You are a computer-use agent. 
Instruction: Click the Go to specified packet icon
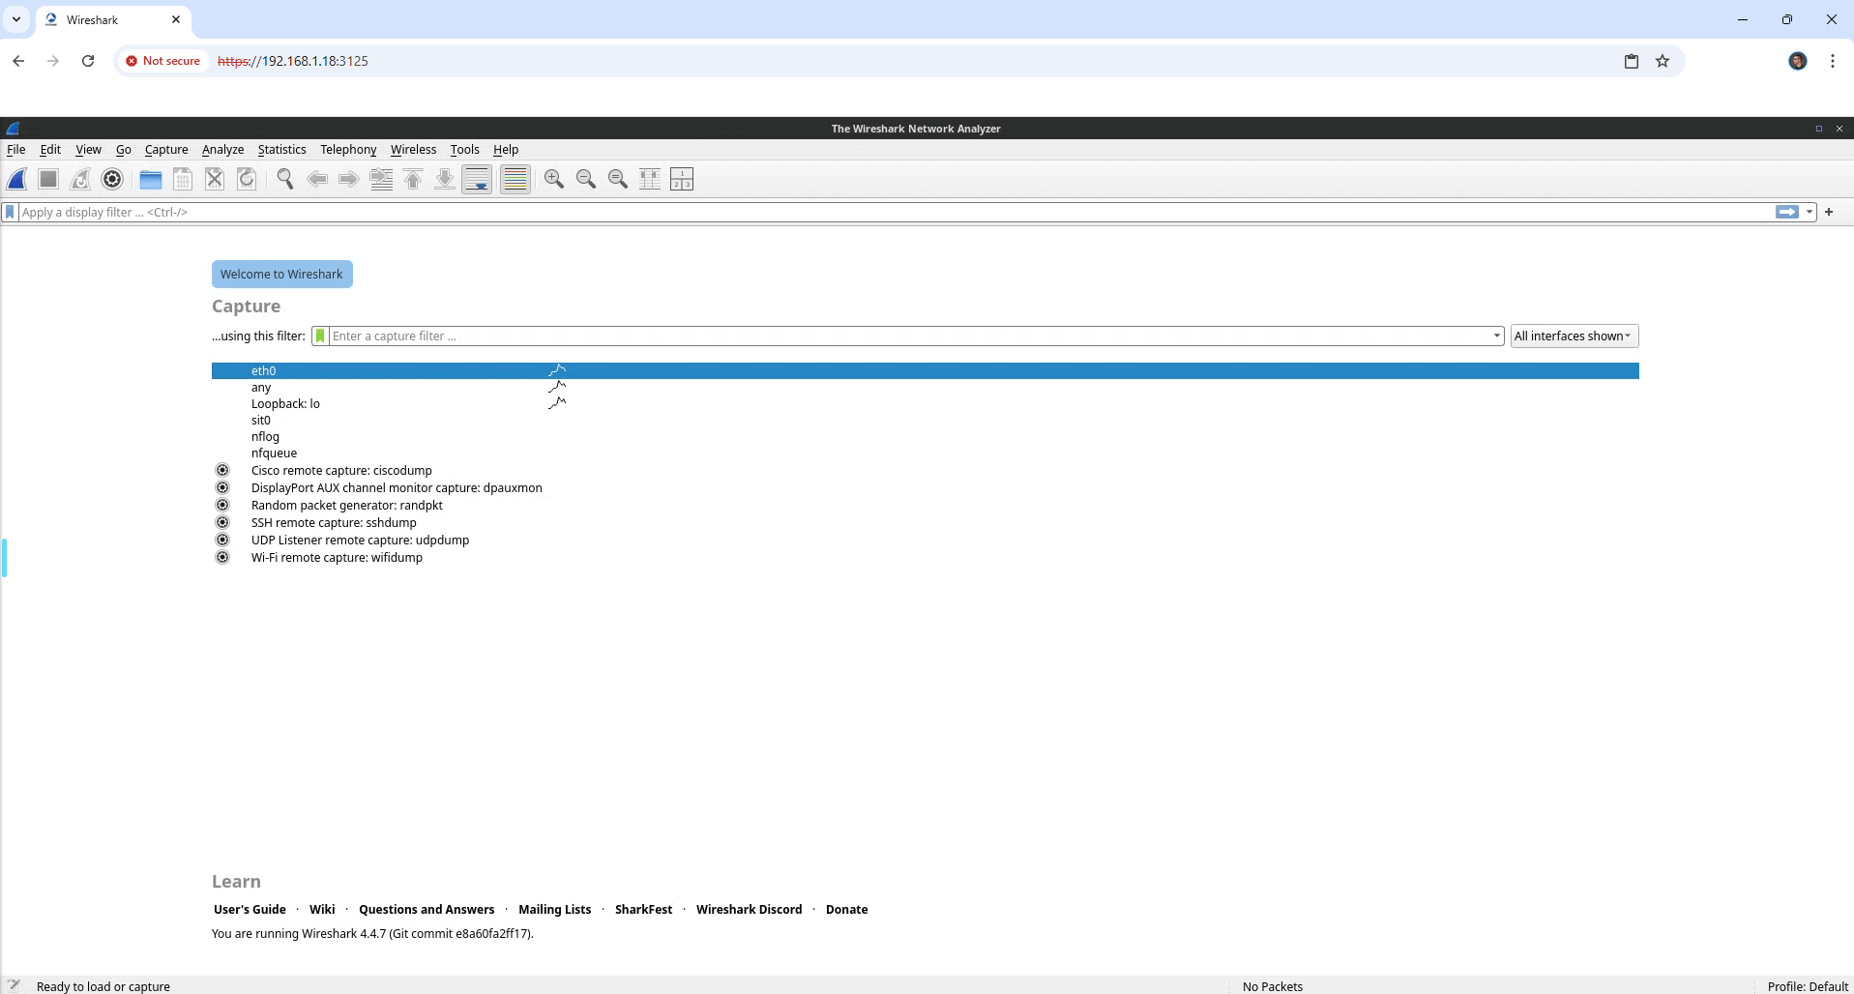(381, 179)
